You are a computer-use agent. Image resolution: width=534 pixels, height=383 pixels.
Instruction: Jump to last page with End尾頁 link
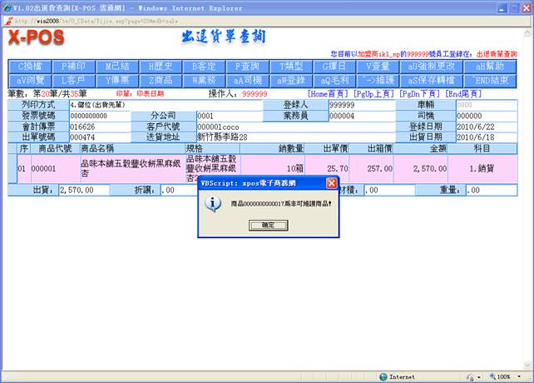pos(463,94)
